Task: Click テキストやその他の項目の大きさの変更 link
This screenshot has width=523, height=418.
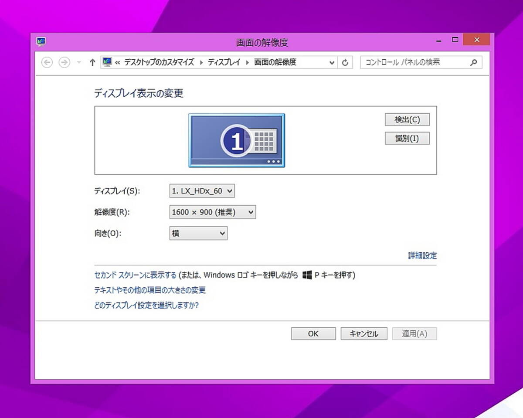Action: [x=150, y=290]
